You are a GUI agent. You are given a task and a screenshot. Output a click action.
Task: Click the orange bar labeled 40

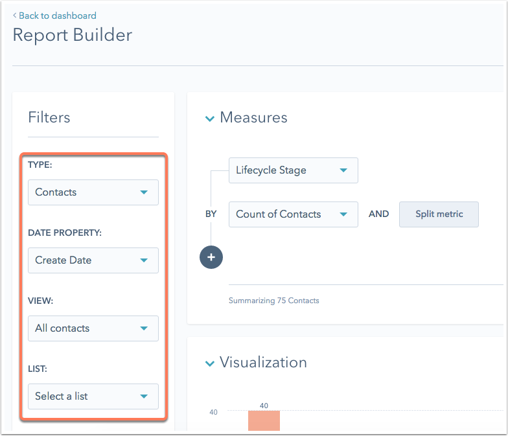pyautogui.click(x=264, y=420)
